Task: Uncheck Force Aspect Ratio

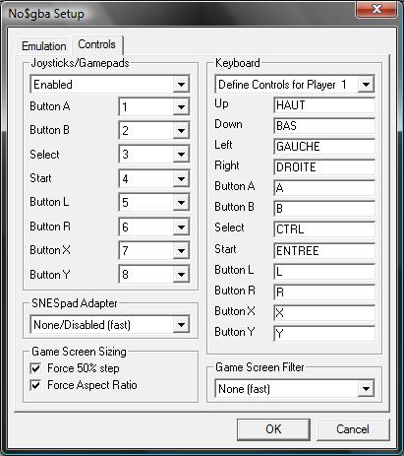Action: tap(35, 385)
